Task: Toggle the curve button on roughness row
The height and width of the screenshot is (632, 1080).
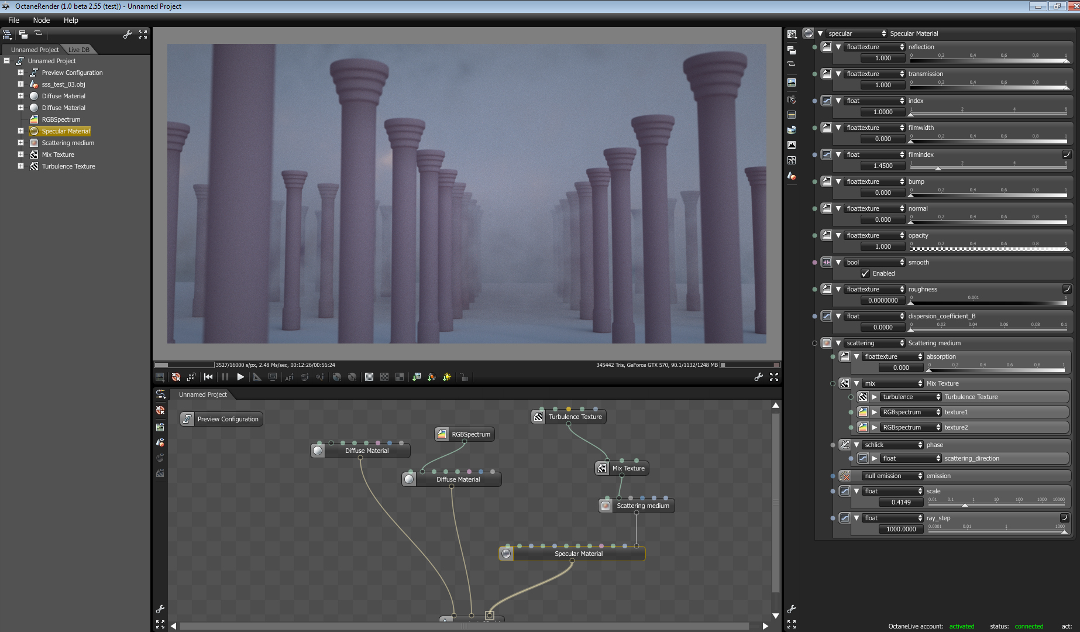Action: tap(1067, 289)
